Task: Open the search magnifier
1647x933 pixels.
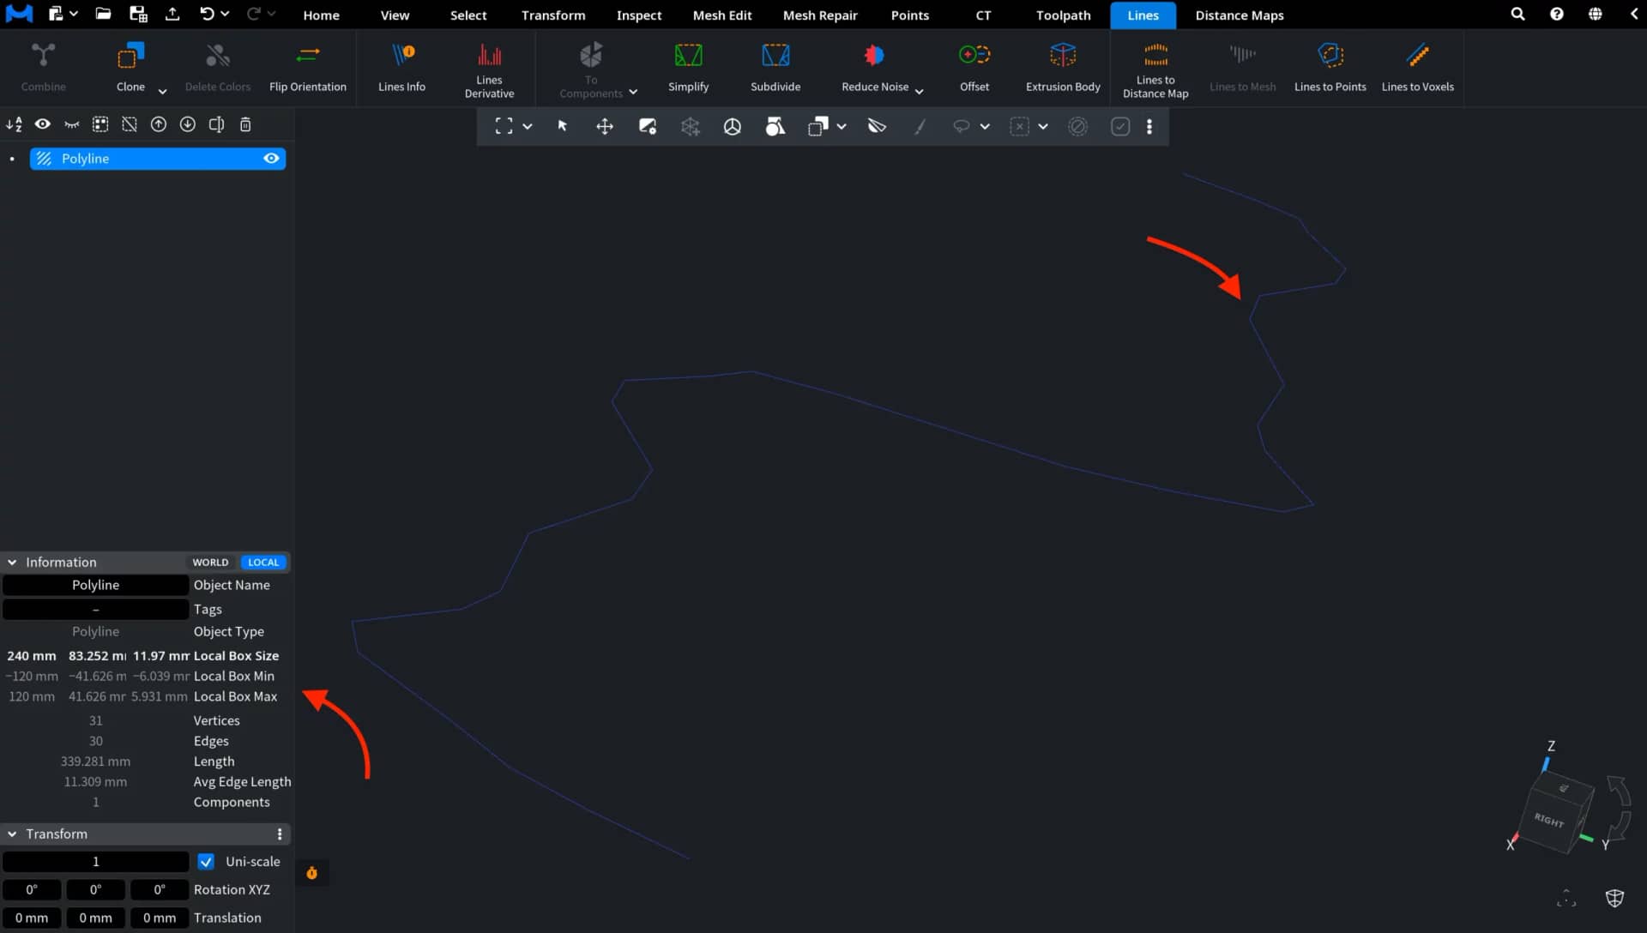Action: 1517,15
